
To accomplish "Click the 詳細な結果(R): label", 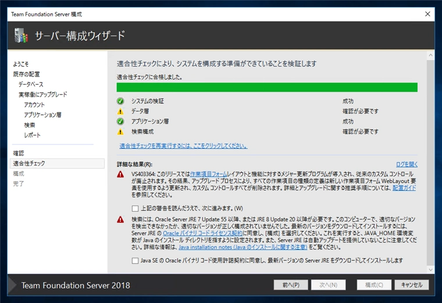I will [135, 164].
